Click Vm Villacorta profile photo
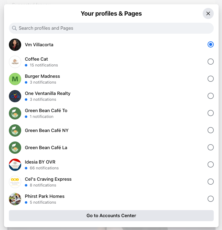The width and height of the screenshot is (222, 230). [x=15, y=45]
